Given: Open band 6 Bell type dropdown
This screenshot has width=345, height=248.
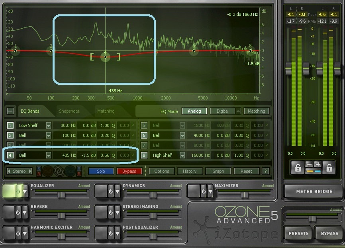Looking at the screenshot, I should [182, 135].
